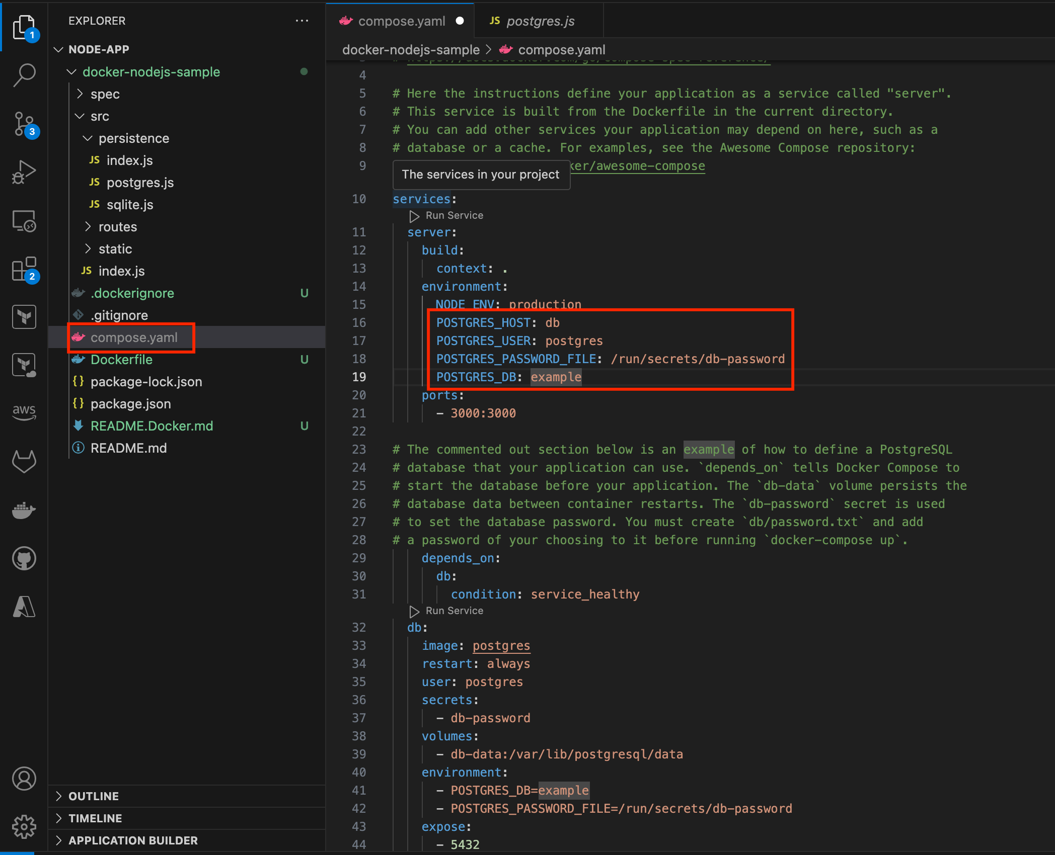Image resolution: width=1055 pixels, height=855 pixels.
Task: Click the Run Service icon above db
Action: pos(414,612)
